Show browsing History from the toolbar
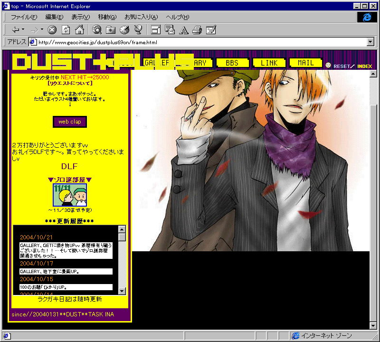 pyautogui.click(x=124, y=30)
